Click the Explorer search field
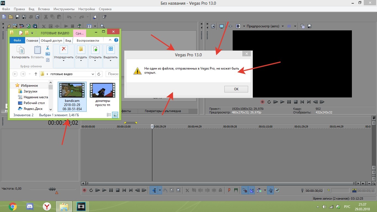377x212 pixels. pos(113,74)
